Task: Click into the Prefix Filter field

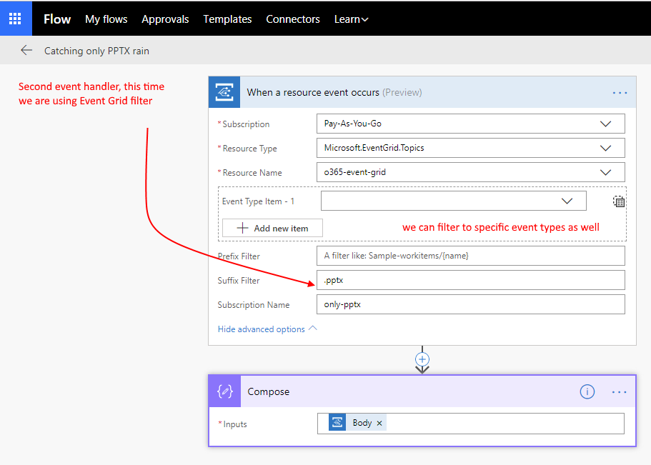Action: (470, 256)
